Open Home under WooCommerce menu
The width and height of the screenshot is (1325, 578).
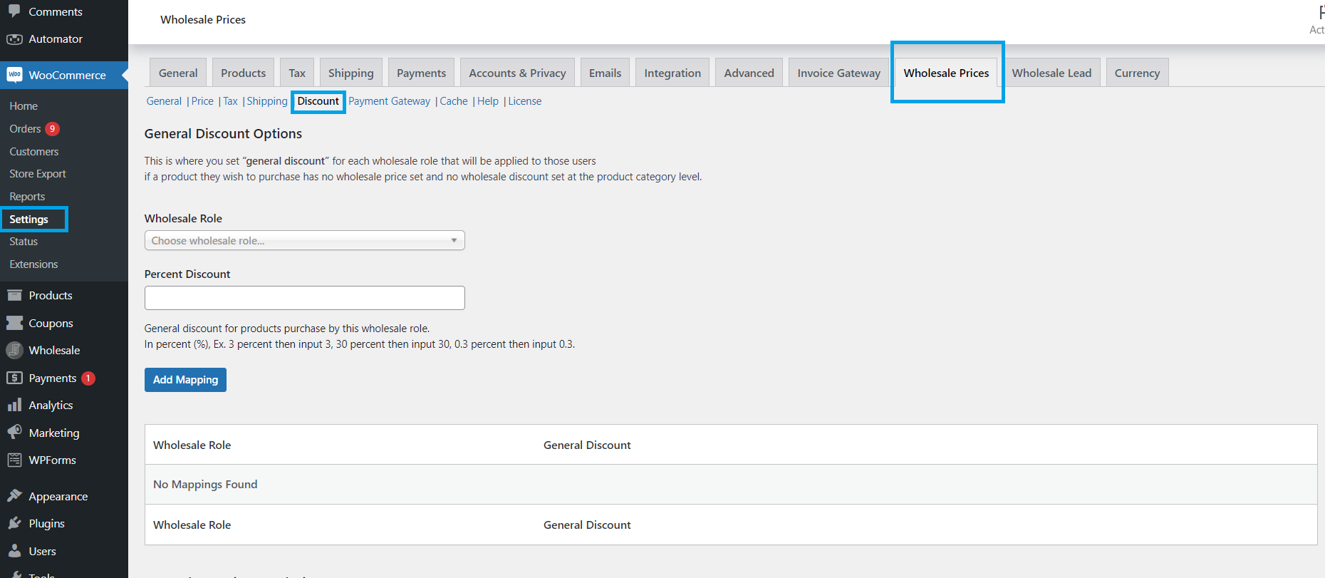(x=24, y=106)
